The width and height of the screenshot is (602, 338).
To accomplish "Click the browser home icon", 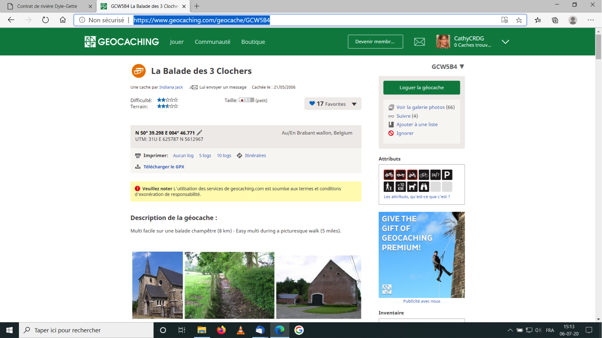I will click(62, 20).
